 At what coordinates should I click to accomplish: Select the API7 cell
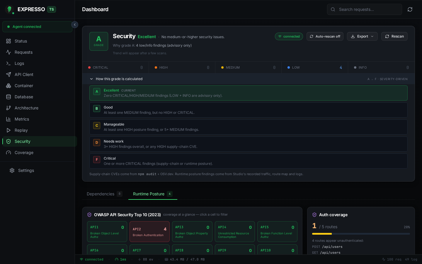point(149,250)
